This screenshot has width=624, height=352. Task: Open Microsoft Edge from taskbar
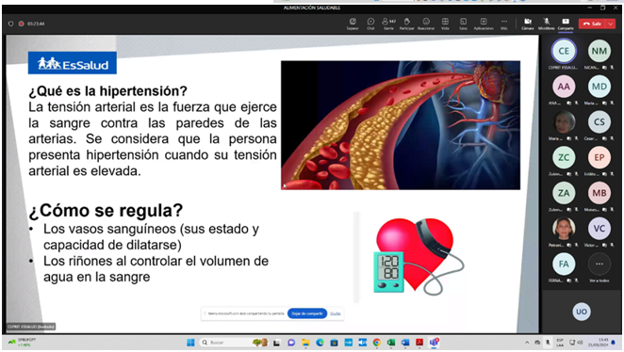pos(320,343)
